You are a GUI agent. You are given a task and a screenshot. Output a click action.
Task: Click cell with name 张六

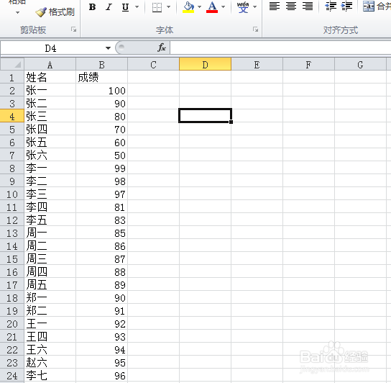point(50,156)
